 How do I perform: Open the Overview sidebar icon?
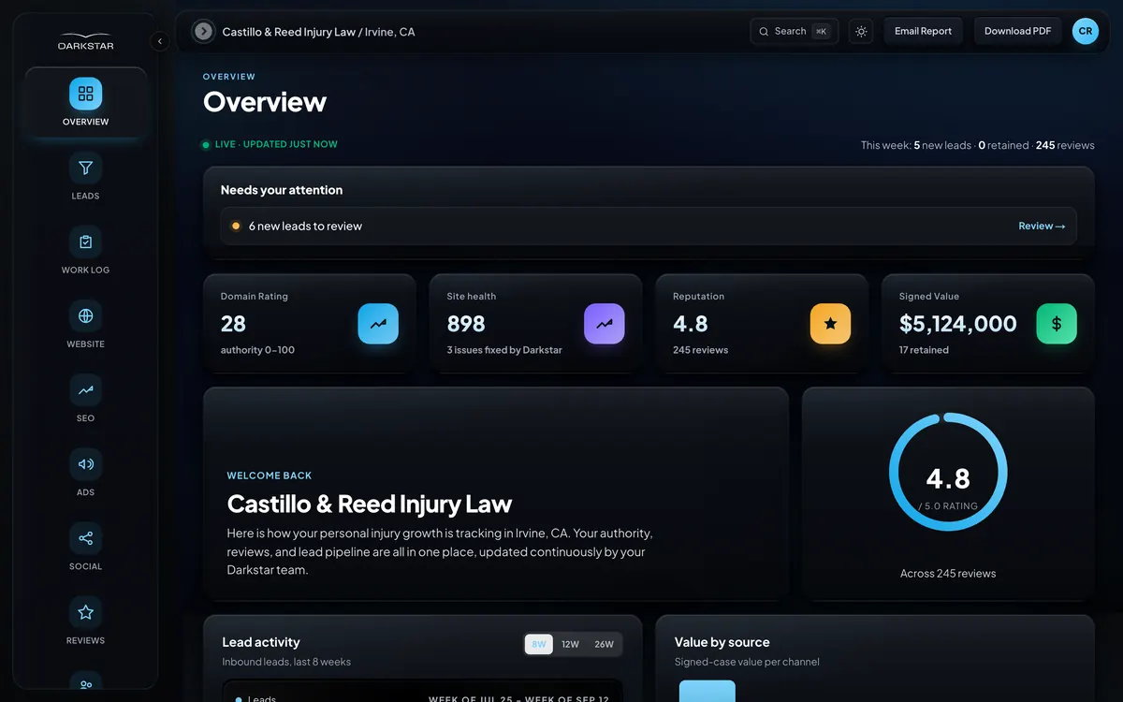pos(85,94)
